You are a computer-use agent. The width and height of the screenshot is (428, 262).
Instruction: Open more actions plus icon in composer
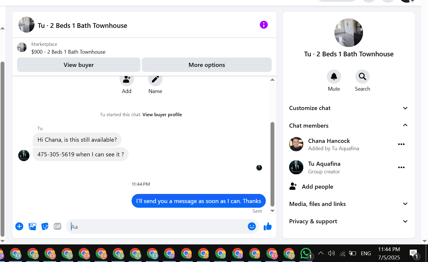19,226
